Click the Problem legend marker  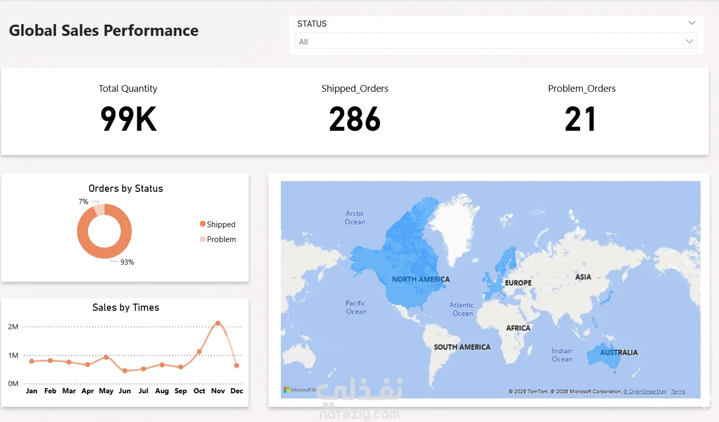(202, 239)
